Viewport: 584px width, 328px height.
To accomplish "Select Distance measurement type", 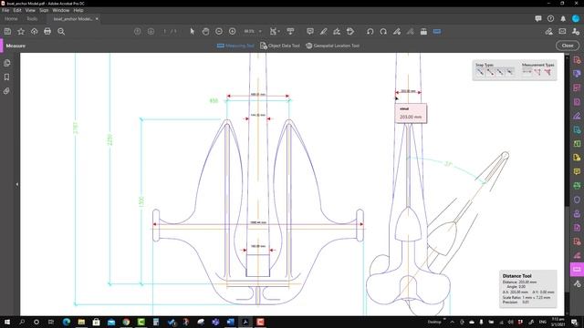I will pos(527,72).
